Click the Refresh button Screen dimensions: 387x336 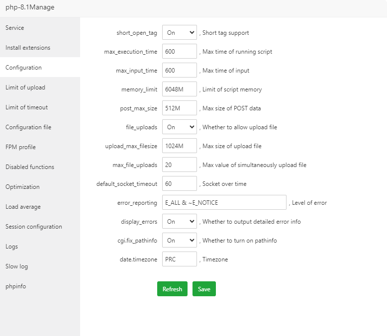pos(172,289)
